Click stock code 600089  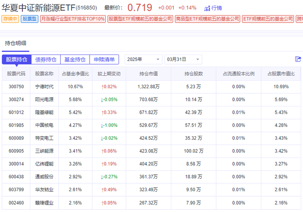pyautogui.click(x=16, y=138)
